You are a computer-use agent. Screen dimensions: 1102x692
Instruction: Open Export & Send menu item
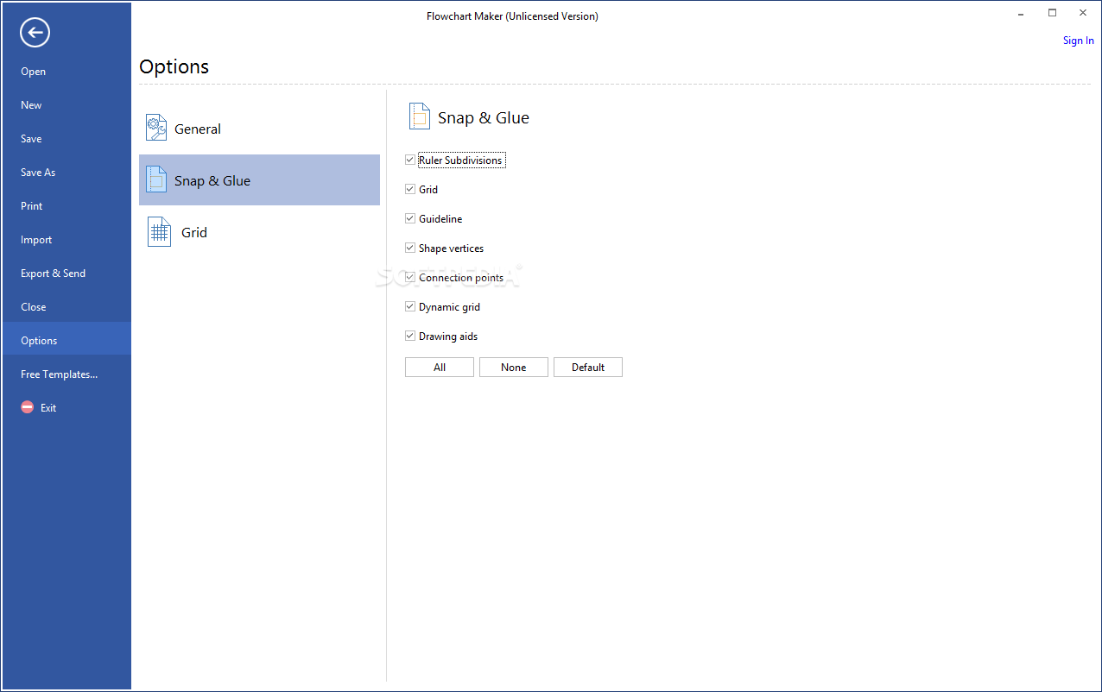coord(66,274)
